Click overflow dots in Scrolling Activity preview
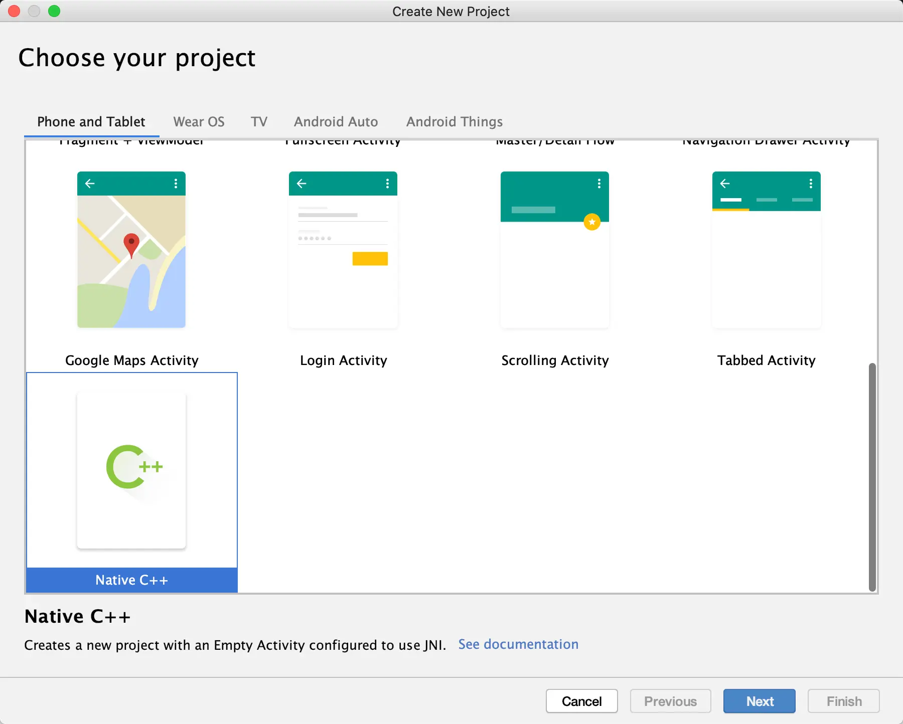Viewport: 903px width, 724px height. (x=599, y=184)
